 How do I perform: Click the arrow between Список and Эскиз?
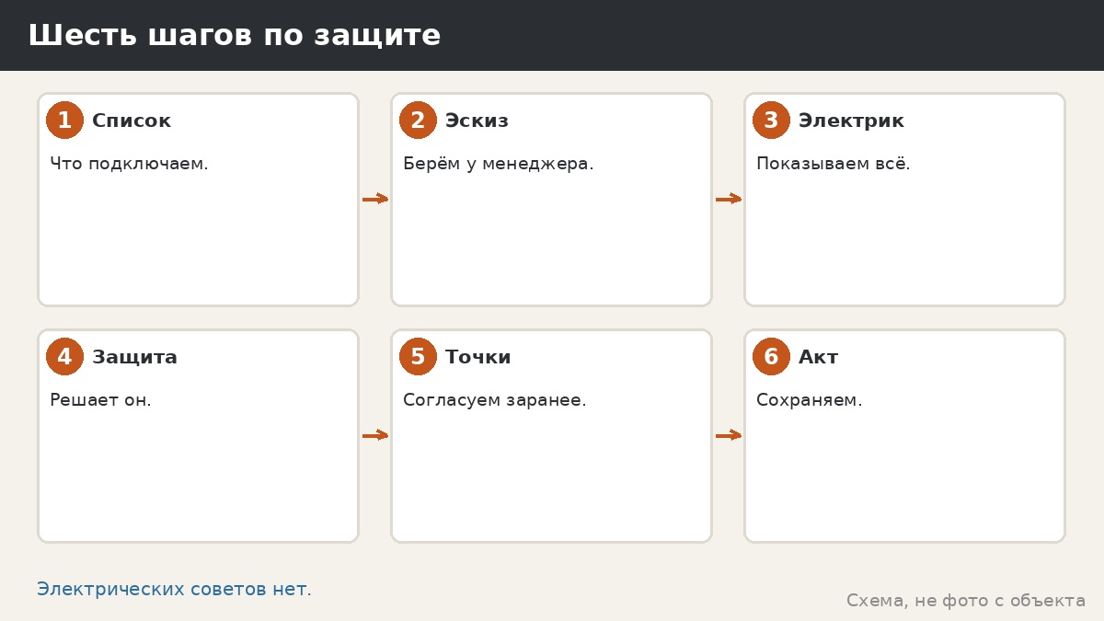tap(375, 199)
